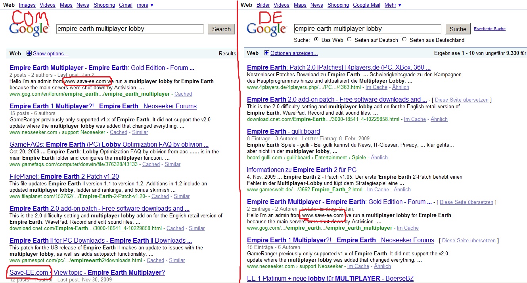This screenshot has height=283, width=527.
Task: Click the left search input field
Action: pyautogui.click(x=130, y=29)
